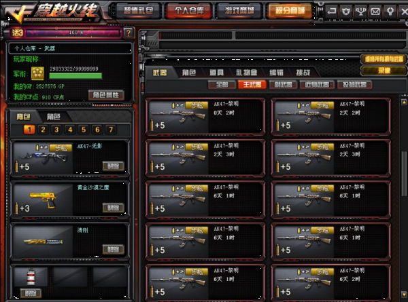Select backpack number 7
The height and width of the screenshot is (302, 408).
click(x=111, y=130)
